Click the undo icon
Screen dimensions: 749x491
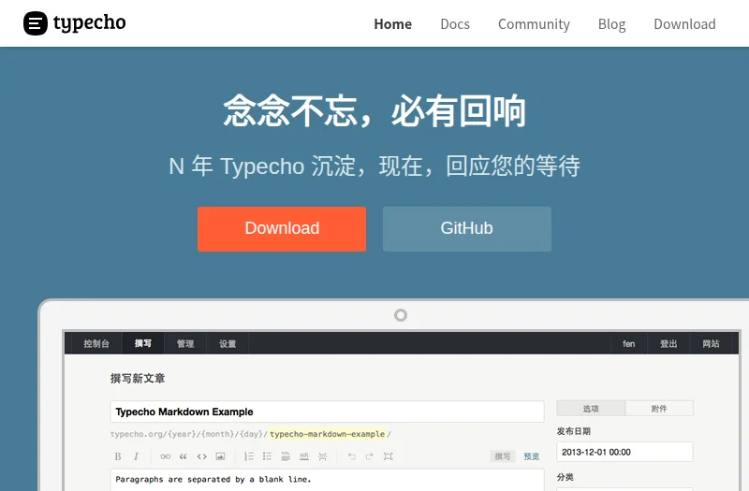point(352,456)
